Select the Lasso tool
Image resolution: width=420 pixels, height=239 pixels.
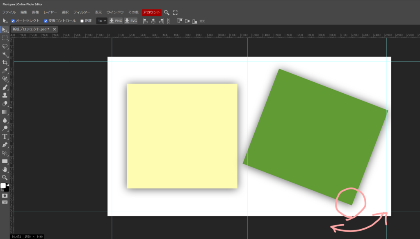pyautogui.click(x=5, y=46)
